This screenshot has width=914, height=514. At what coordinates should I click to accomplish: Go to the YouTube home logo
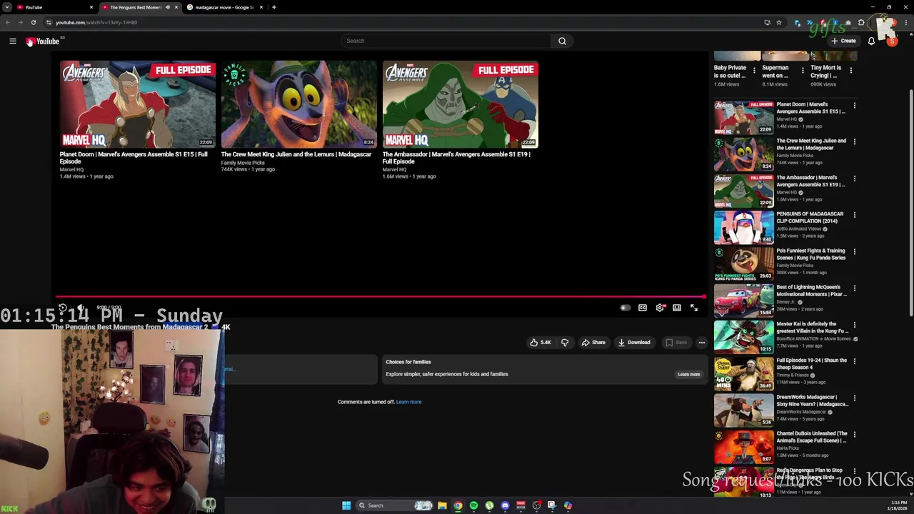(43, 41)
